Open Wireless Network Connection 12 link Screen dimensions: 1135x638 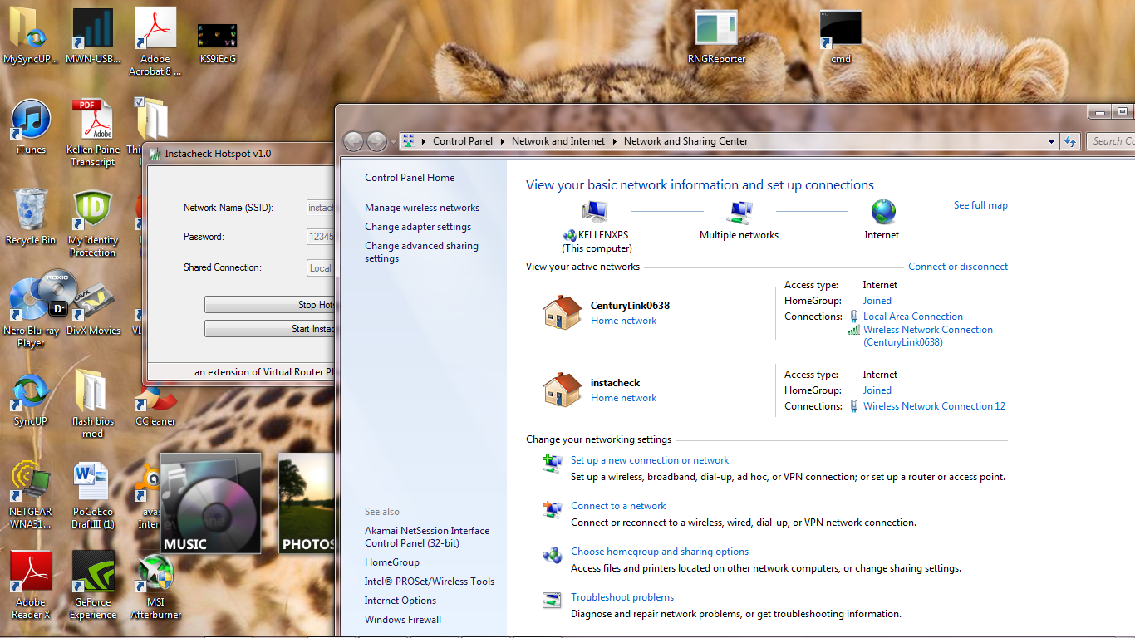click(x=934, y=406)
